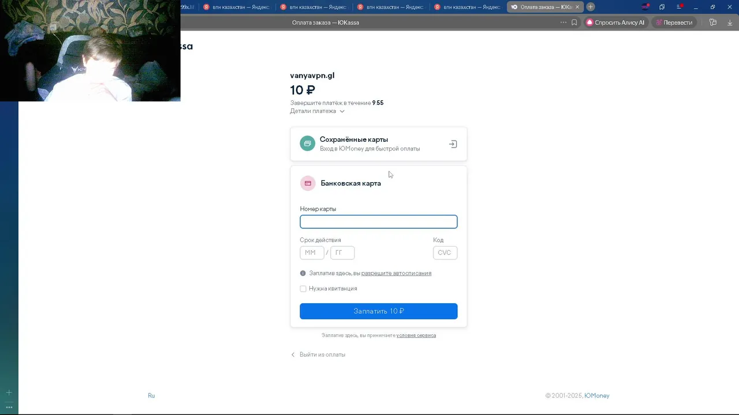Screen dimensions: 739x415
Task: Click the Сохранённые карты title
Action: tap(354, 139)
